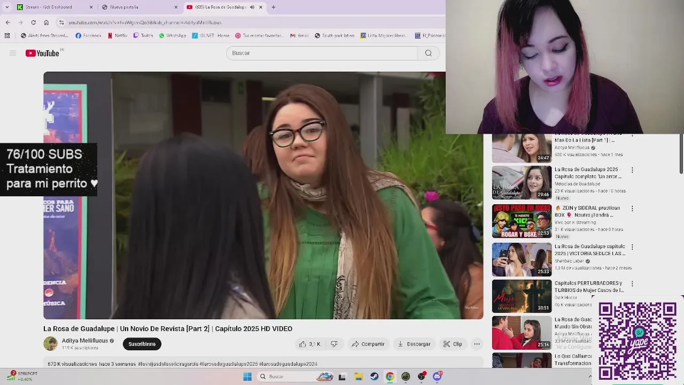The width and height of the screenshot is (684, 385).
Task: Open hashtag #larosadeguadalupe2024
Action: pos(289,364)
